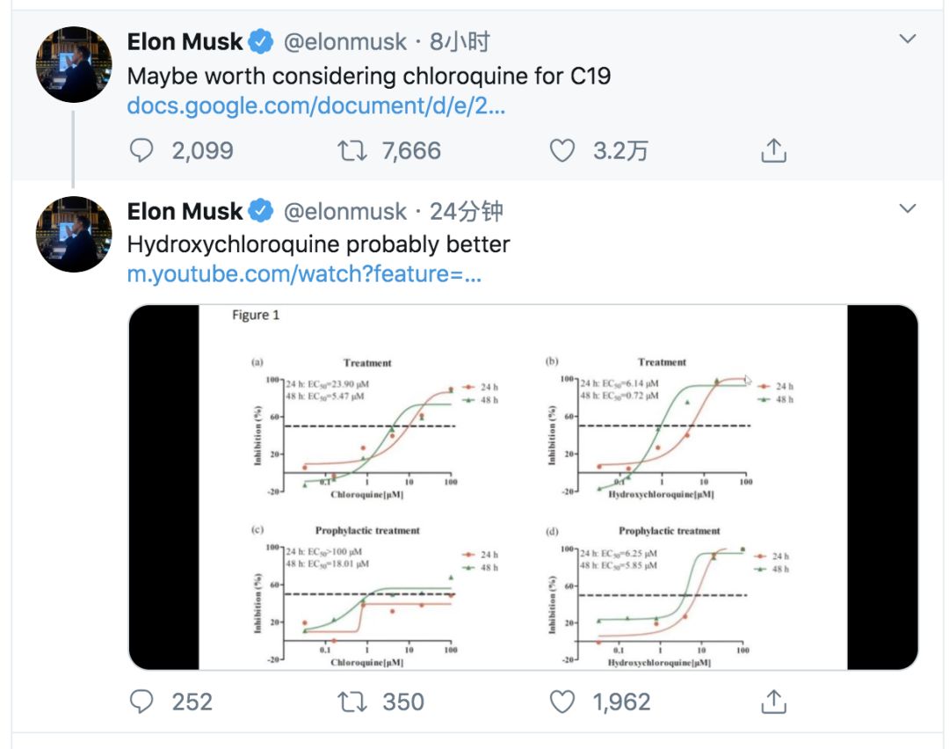Open the docs.google.com document link
949x749 pixels.
pyautogui.click(x=316, y=106)
